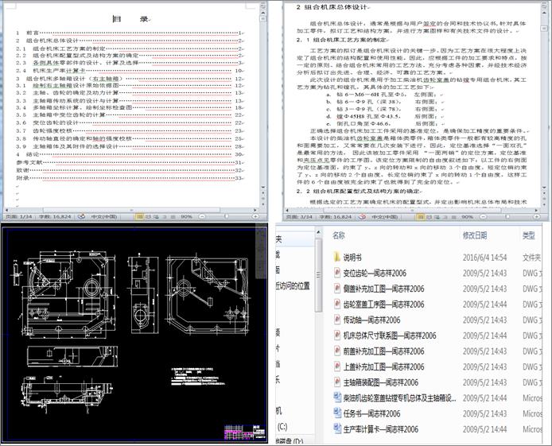Click the 页面: 1/34 page indicator in left Word
552x446 pixels.
click(x=21, y=217)
